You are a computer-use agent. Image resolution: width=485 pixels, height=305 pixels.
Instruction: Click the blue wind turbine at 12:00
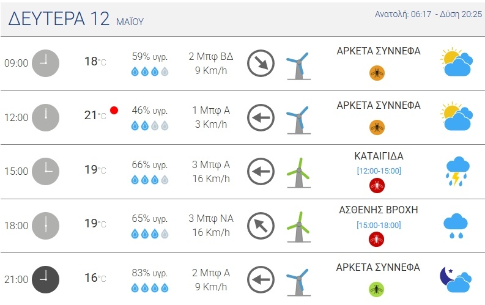coord(298,117)
